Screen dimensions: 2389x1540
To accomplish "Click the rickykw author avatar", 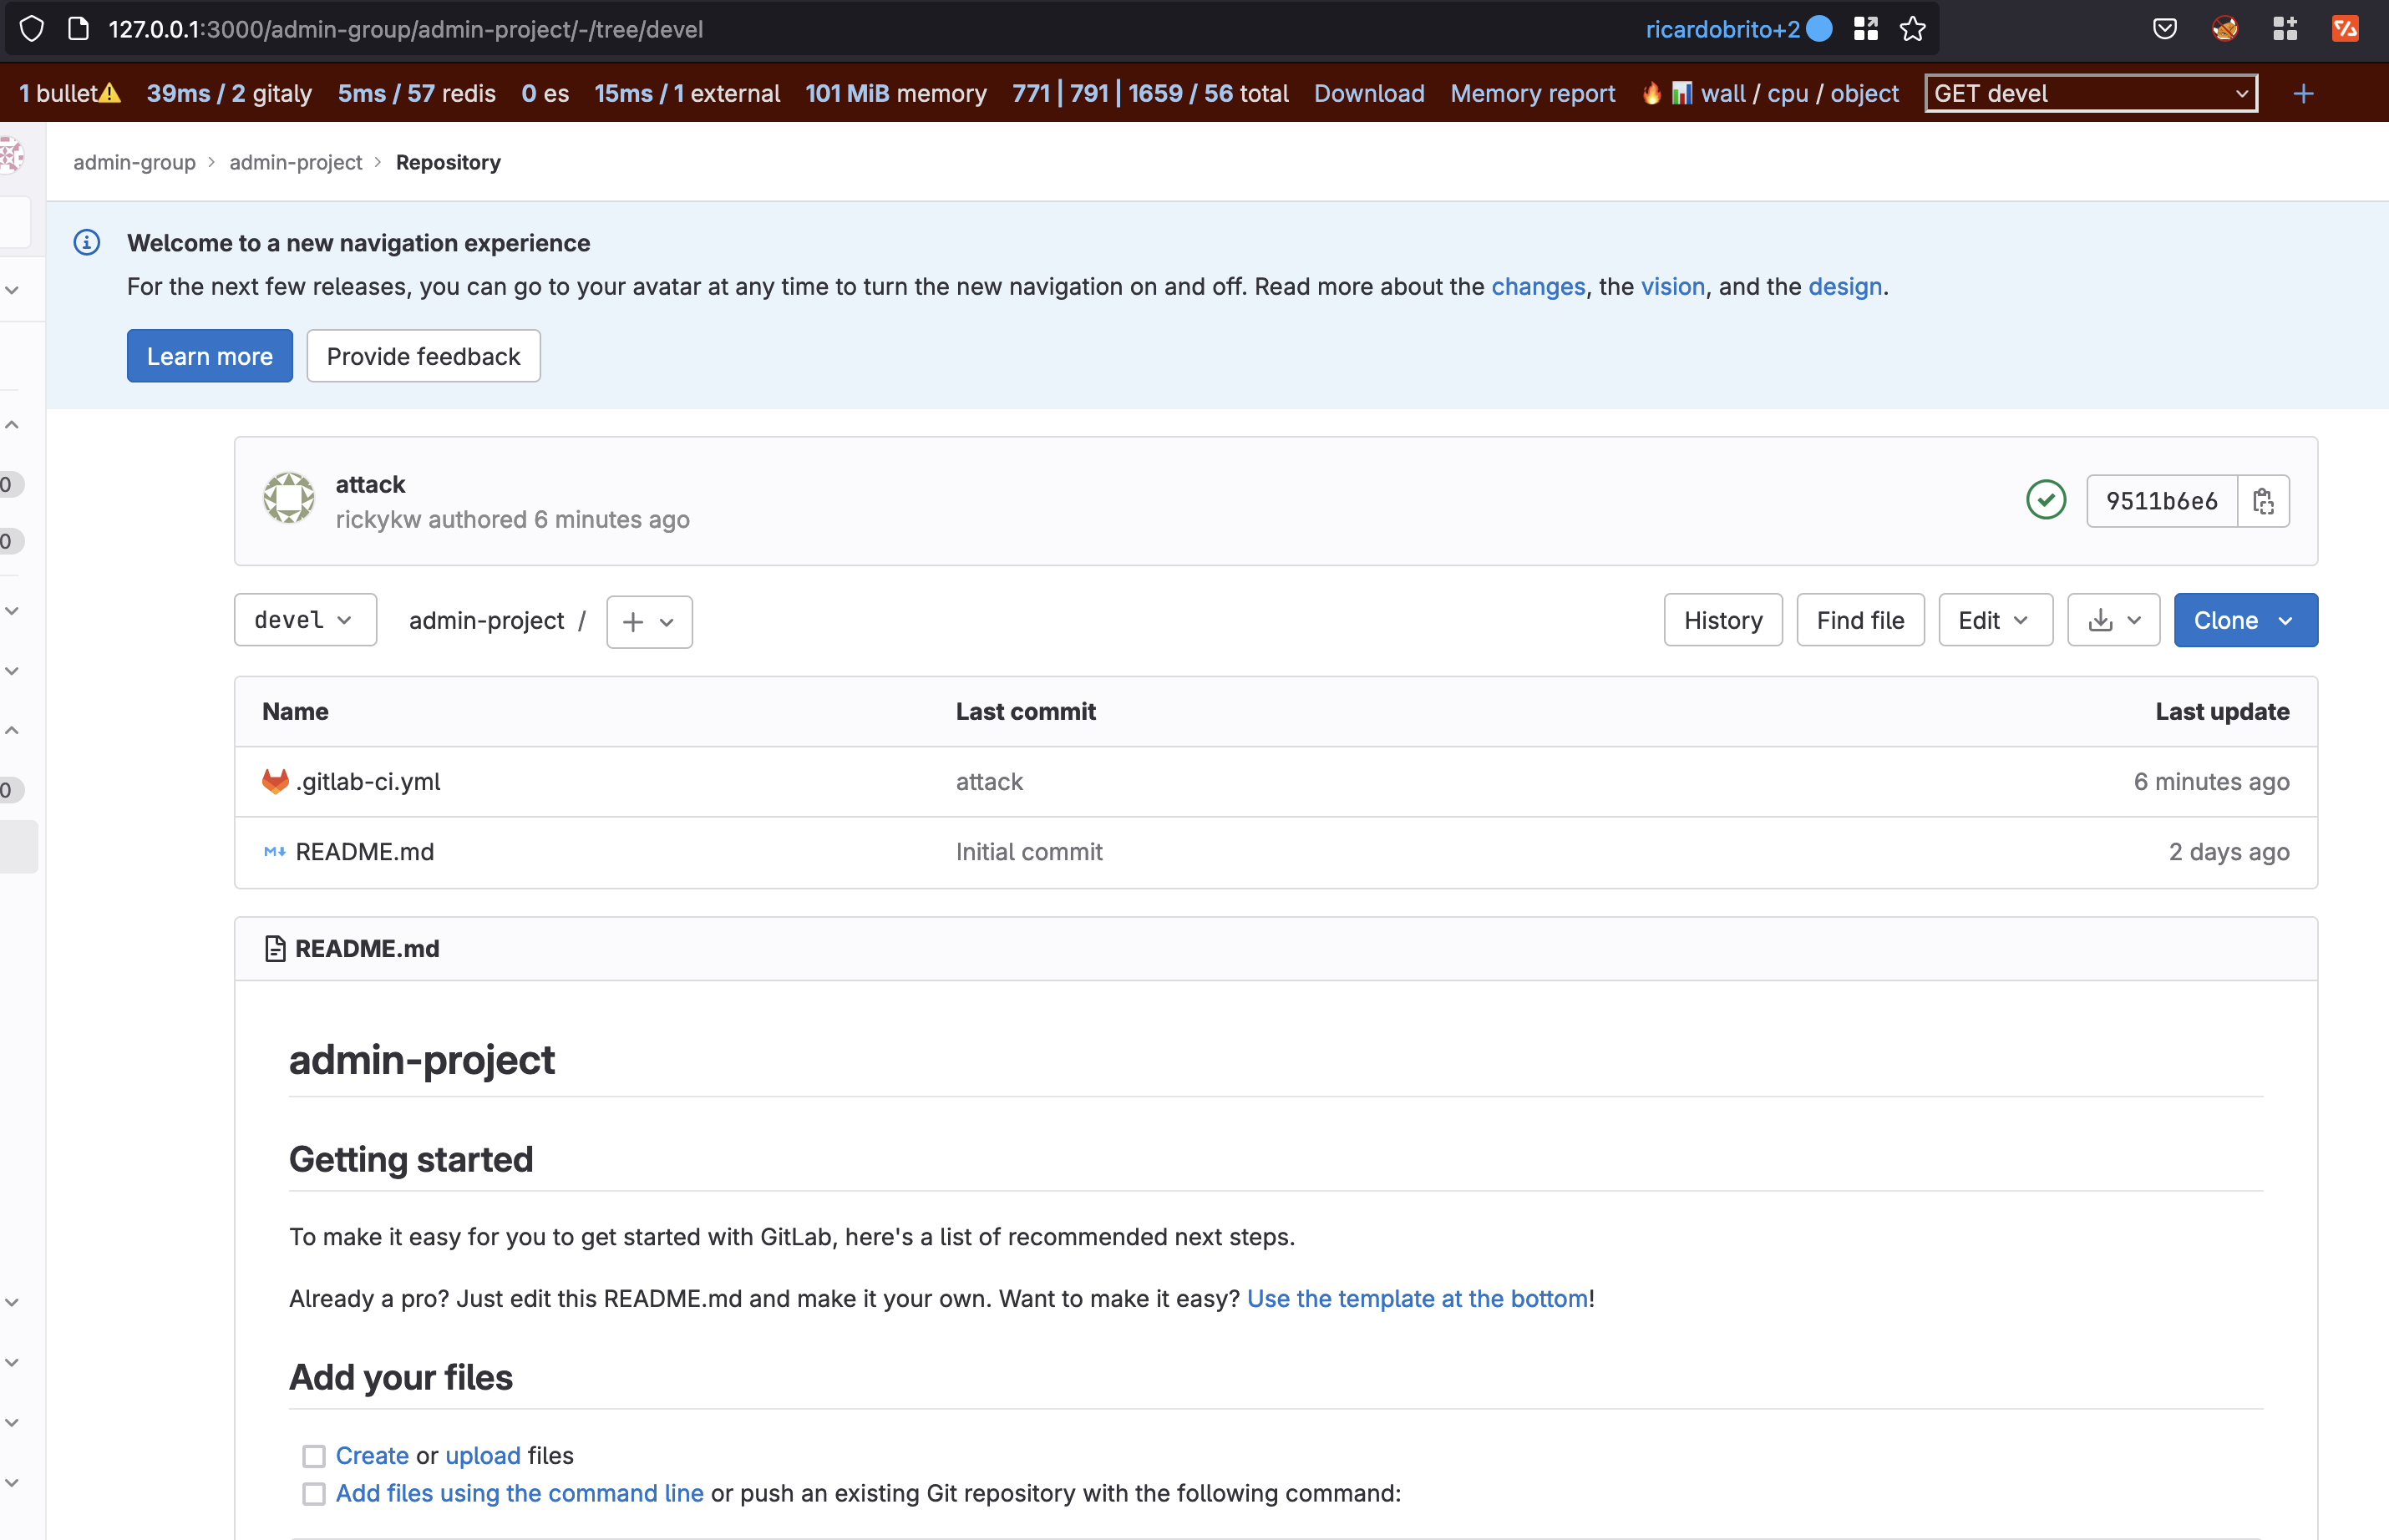I will point(289,499).
